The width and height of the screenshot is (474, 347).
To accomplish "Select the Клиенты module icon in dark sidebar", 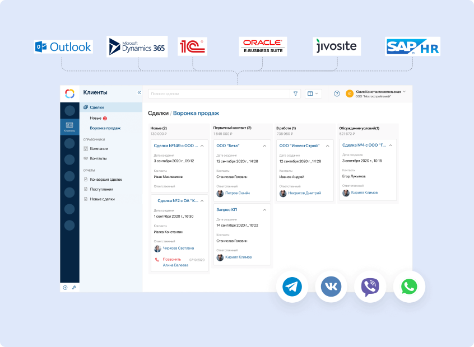I will click(x=69, y=126).
